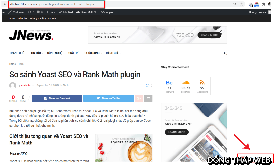
Task: Expand the CÔNG NGHỆ dropdown menu
Action: [x=56, y=53]
